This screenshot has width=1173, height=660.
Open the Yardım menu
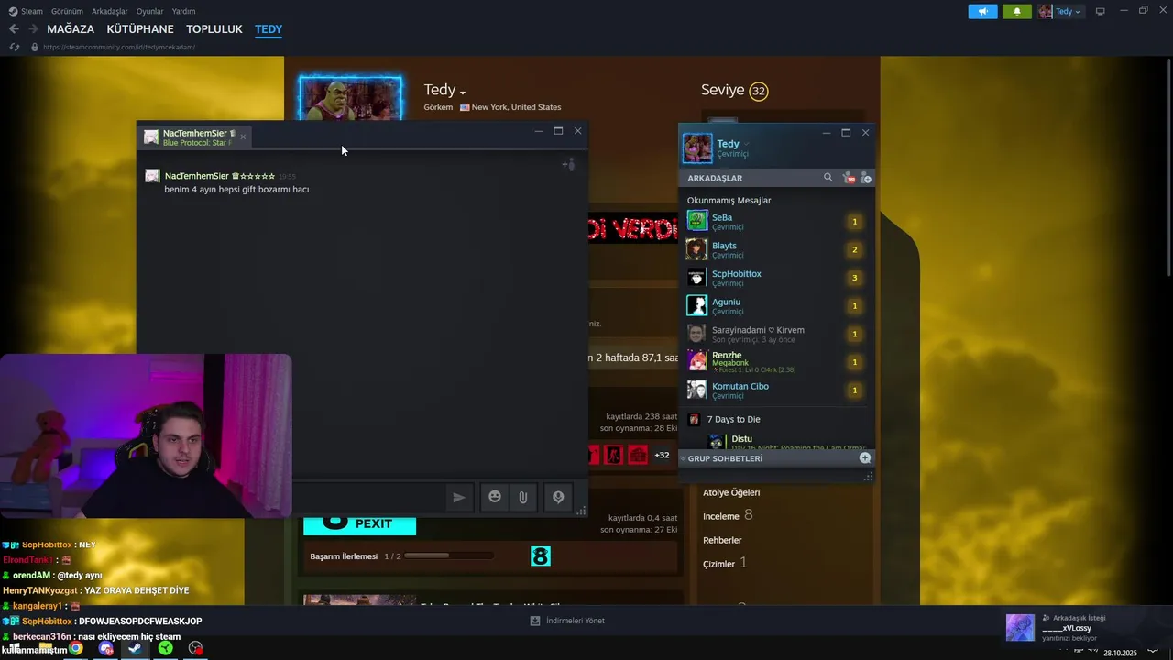tap(183, 11)
